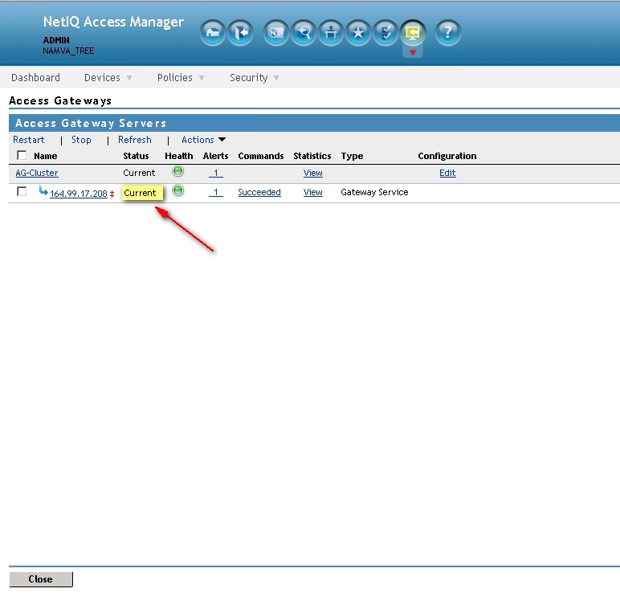Open the AG-Cluster link
Image resolution: width=620 pixels, height=605 pixels.
[x=37, y=173]
